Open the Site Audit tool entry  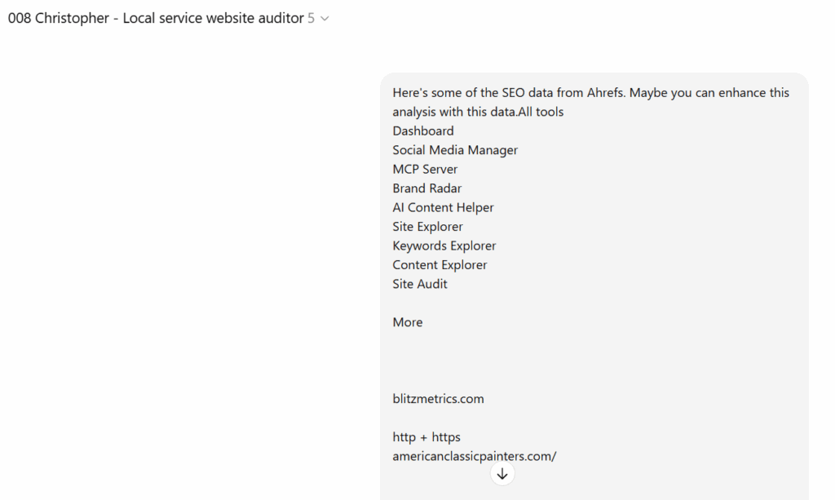point(419,284)
